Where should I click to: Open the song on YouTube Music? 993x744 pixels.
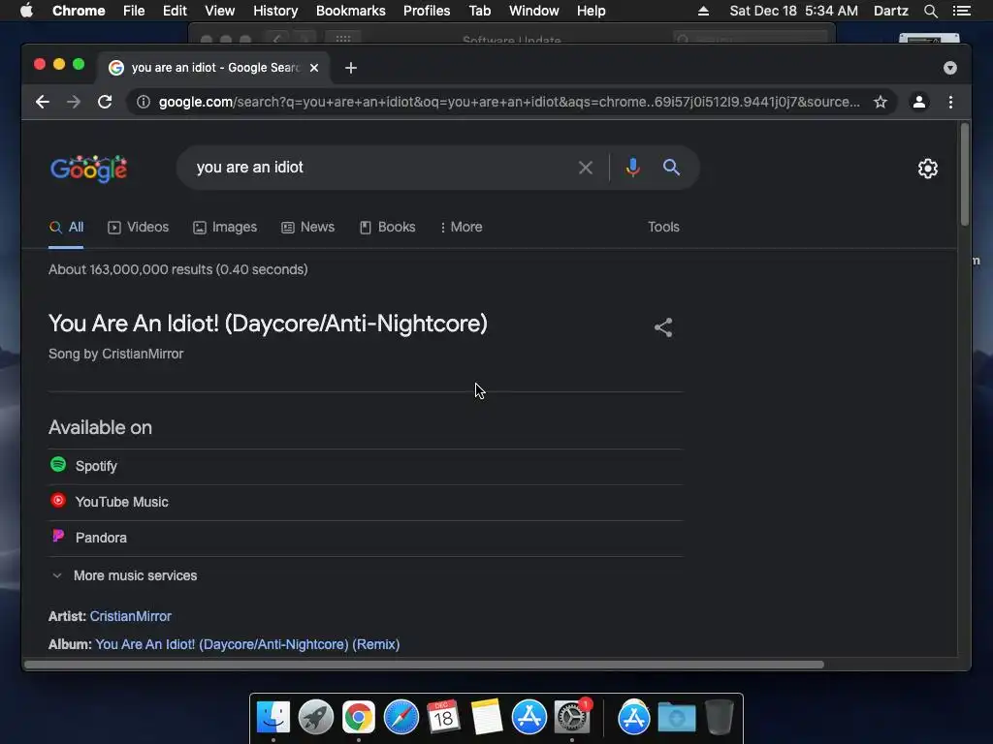coord(366,503)
